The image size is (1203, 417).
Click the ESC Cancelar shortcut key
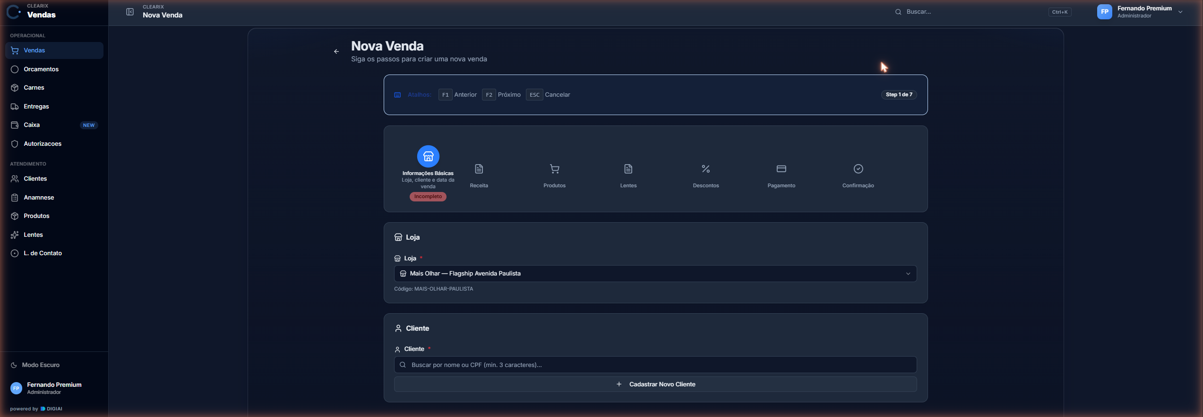point(534,95)
